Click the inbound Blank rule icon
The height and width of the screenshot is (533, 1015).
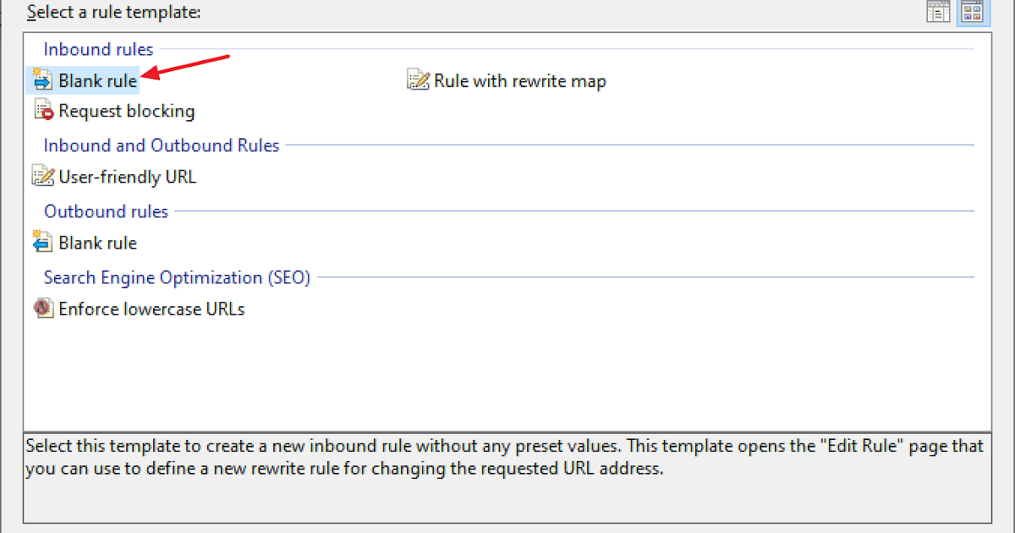(x=42, y=80)
